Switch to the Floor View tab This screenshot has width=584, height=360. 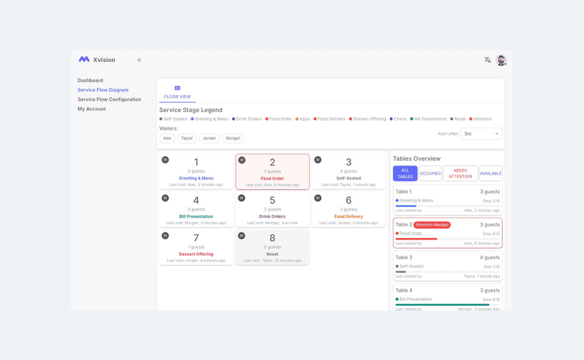point(177,92)
